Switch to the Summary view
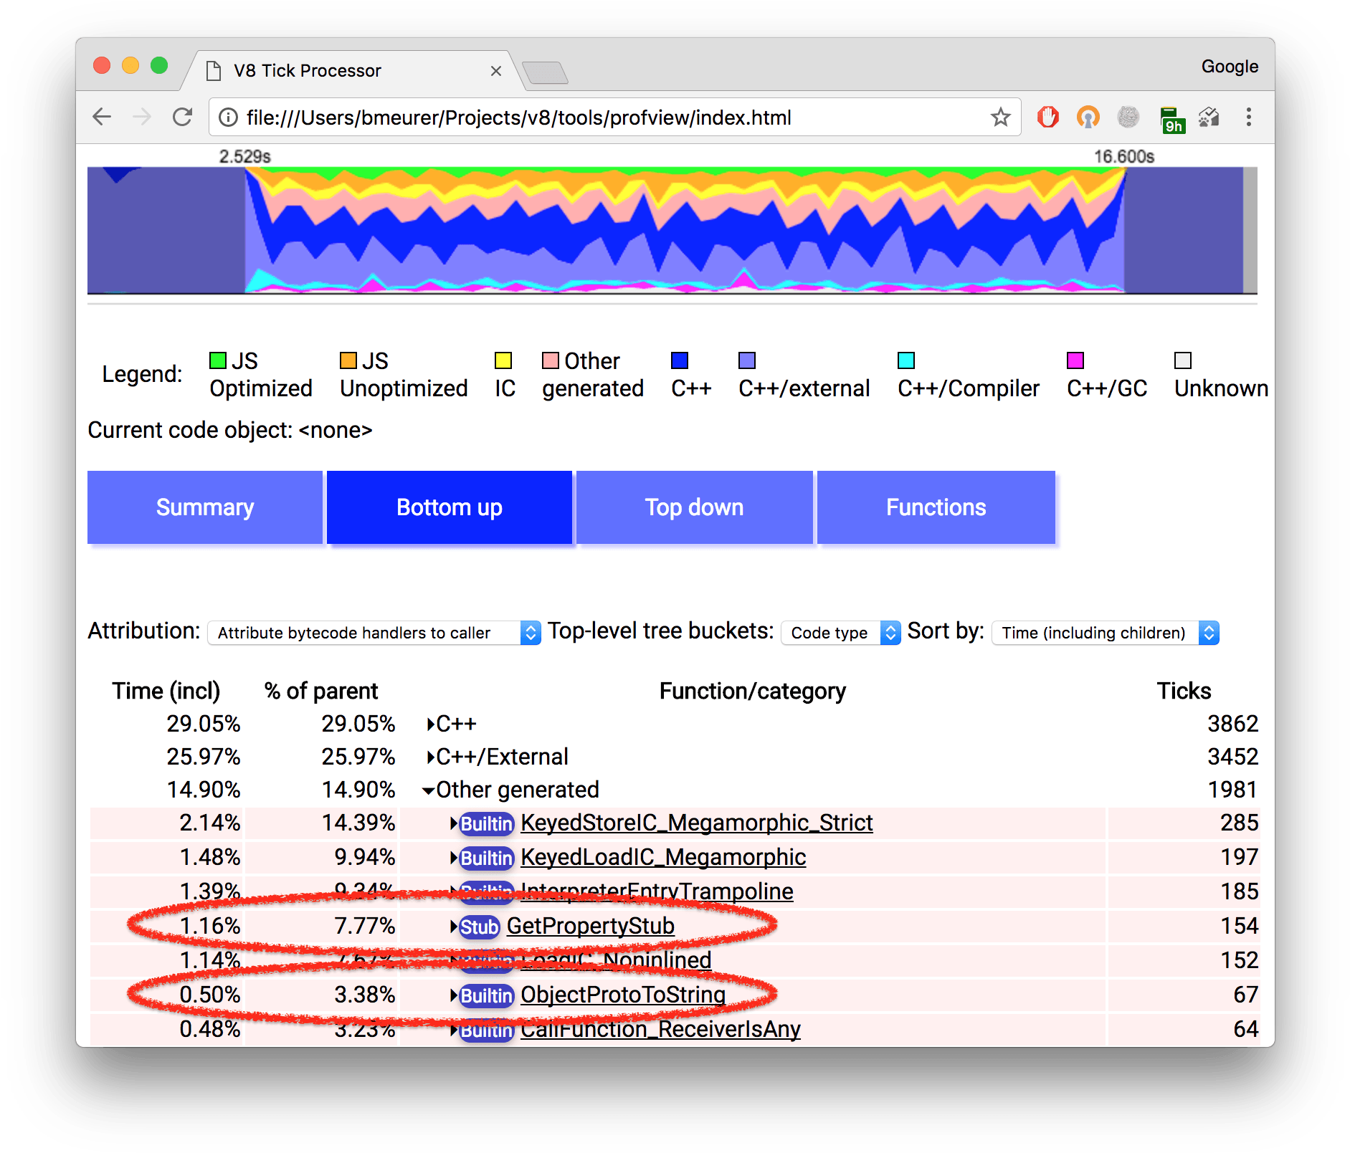Screen dimensions: 1350x1153 (205, 507)
